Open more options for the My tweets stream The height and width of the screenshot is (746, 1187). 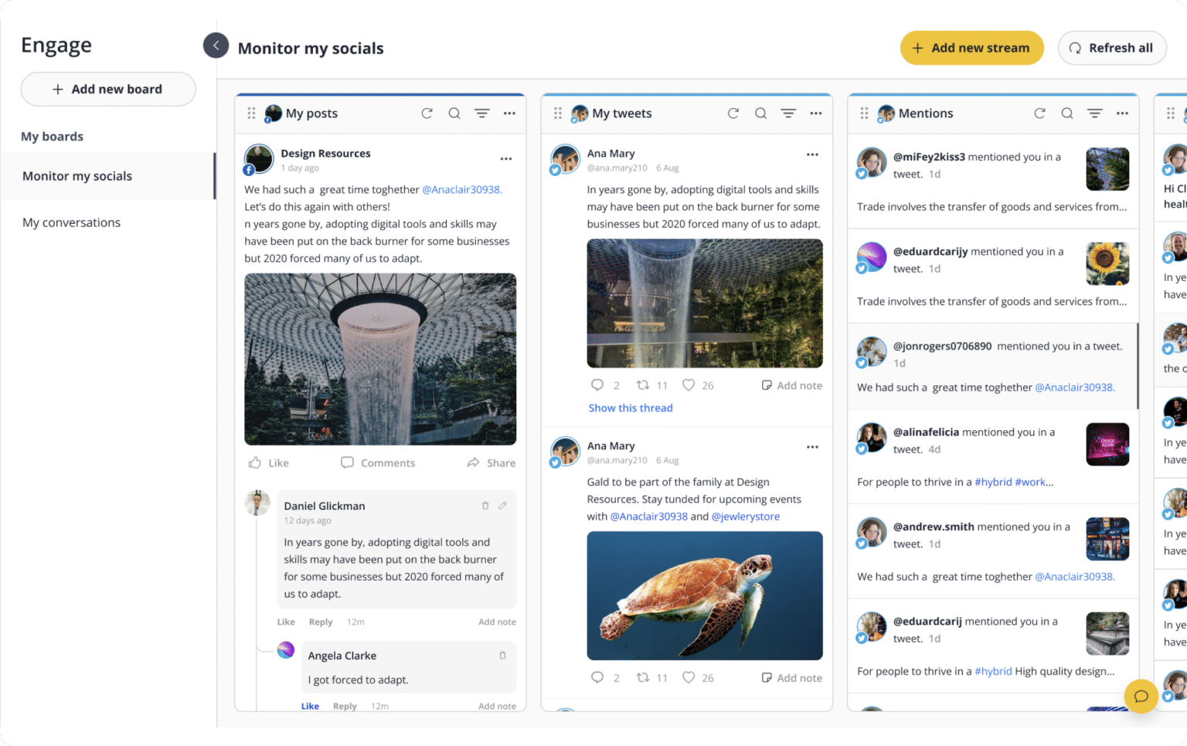(816, 114)
